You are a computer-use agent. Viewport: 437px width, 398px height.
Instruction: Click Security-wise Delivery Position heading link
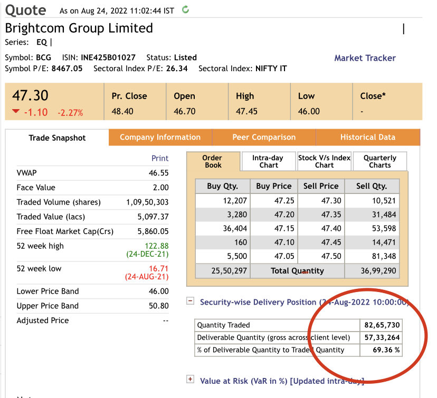point(305,302)
